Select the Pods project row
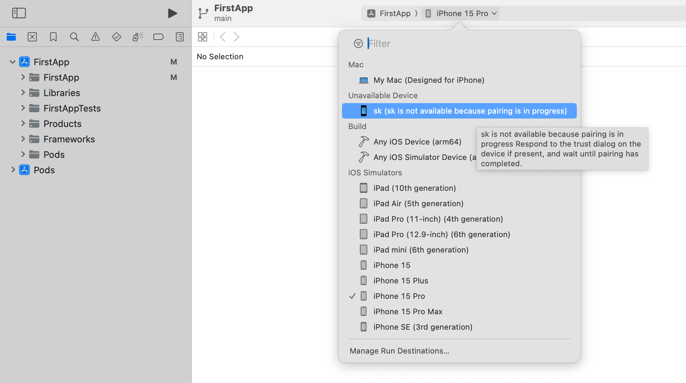The image size is (686, 383). tap(95, 170)
